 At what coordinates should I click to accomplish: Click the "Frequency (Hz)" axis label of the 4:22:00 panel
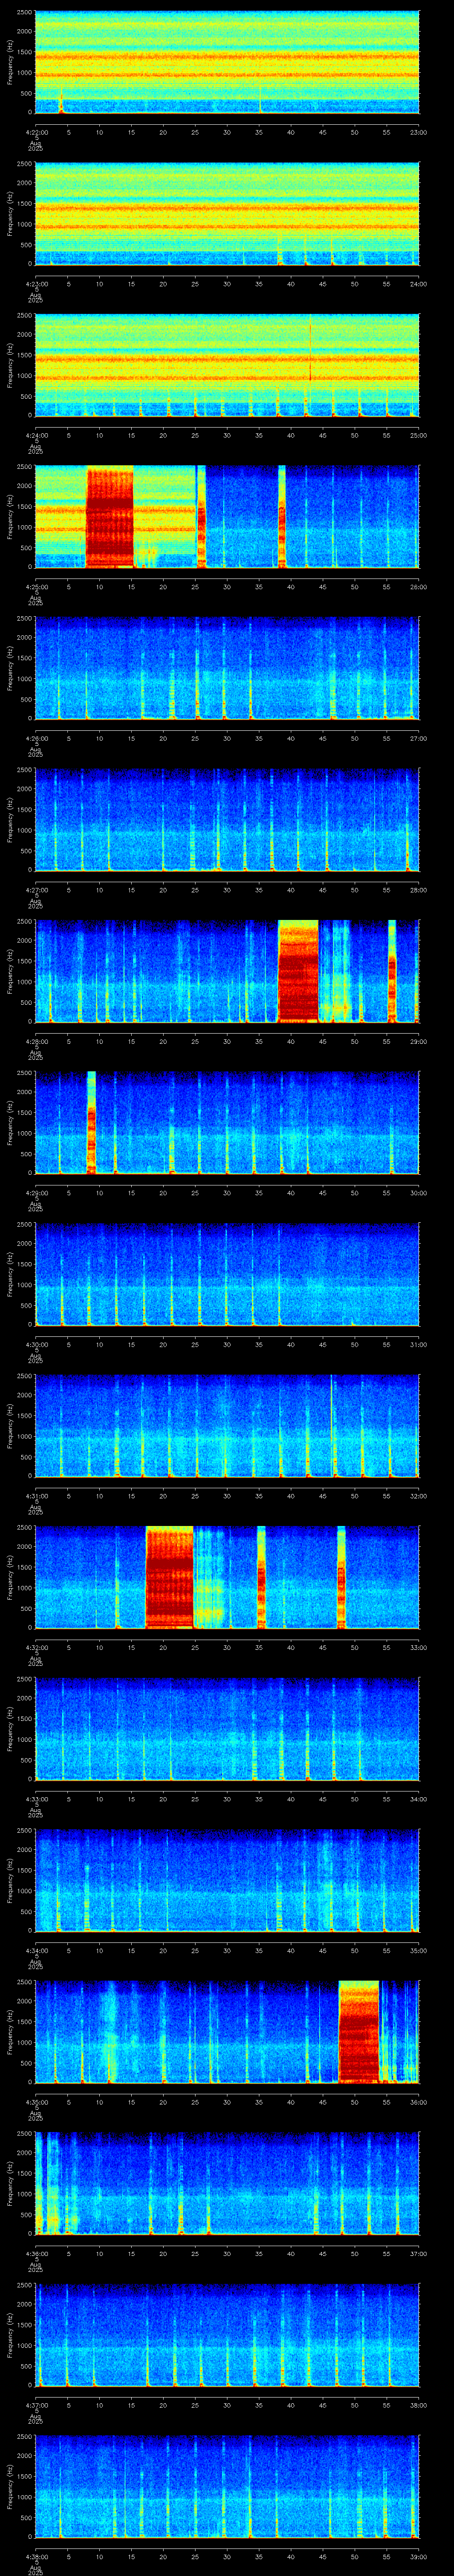[x=10, y=62]
